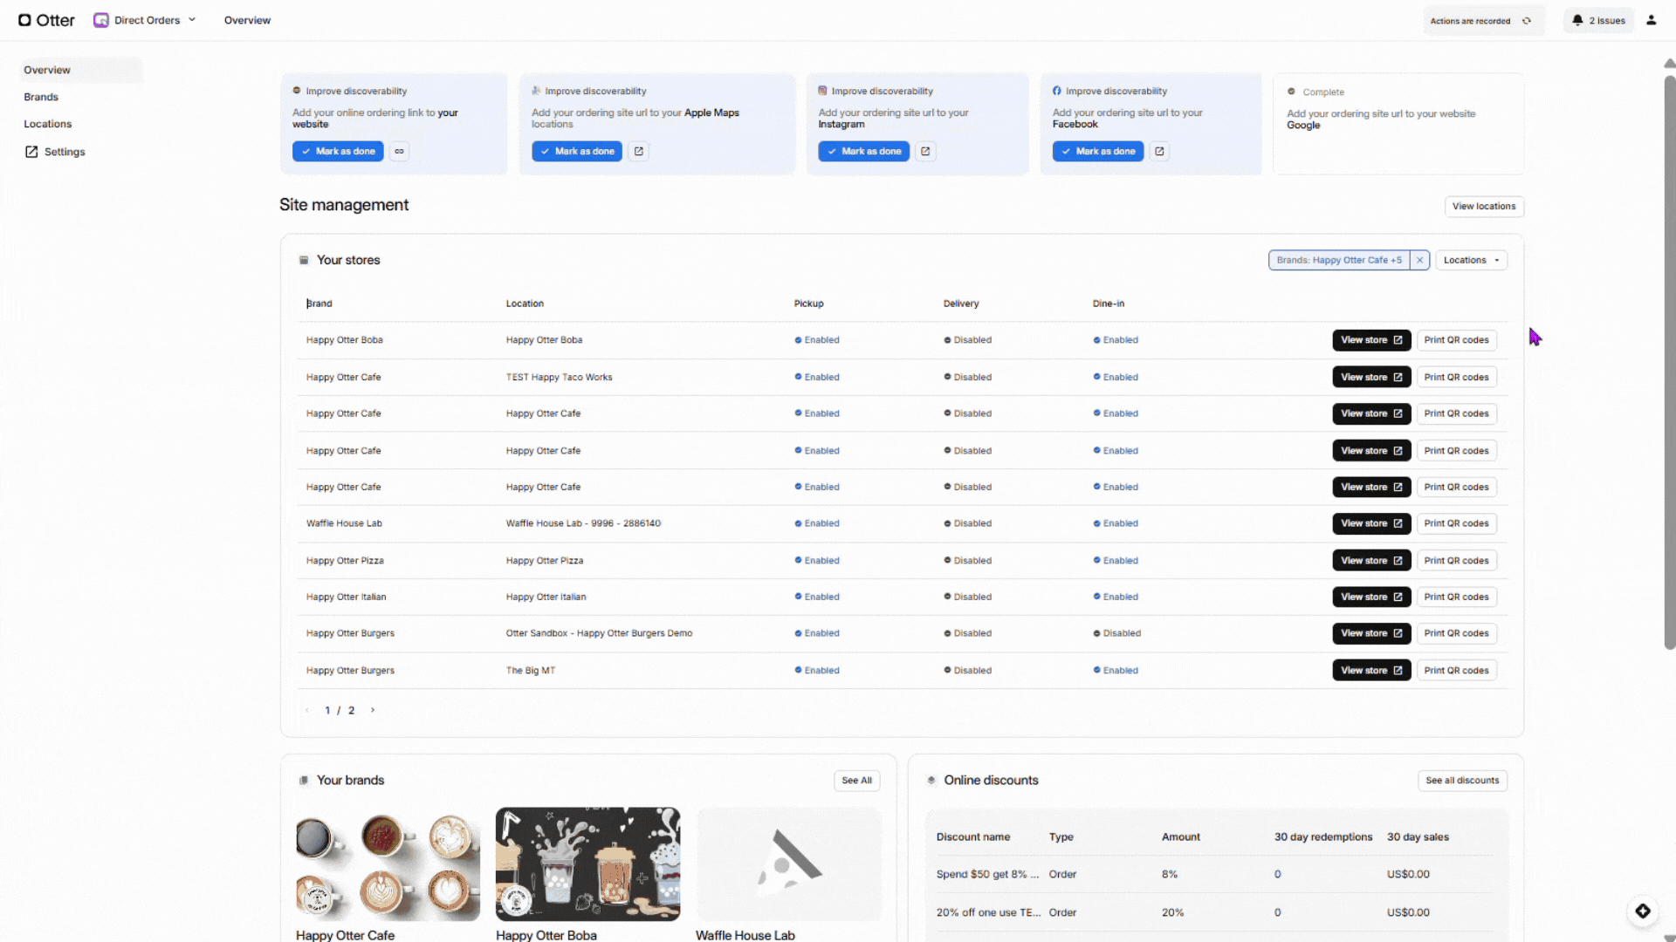The width and height of the screenshot is (1676, 942).
Task: Go to next page of stores
Action: point(373,710)
